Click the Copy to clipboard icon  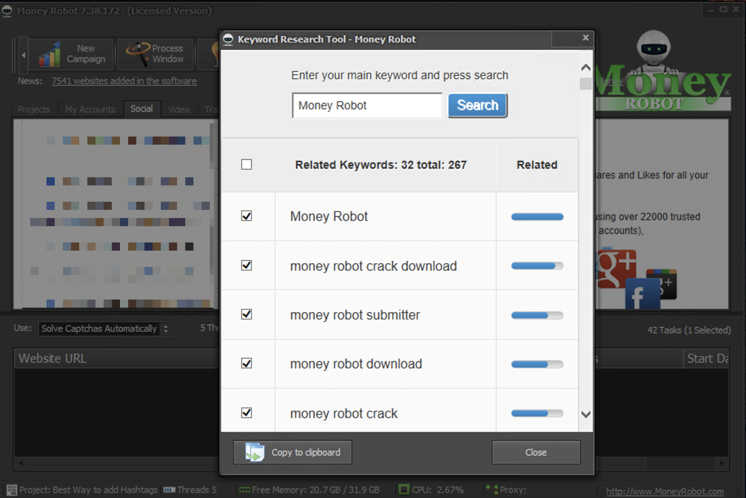click(254, 452)
